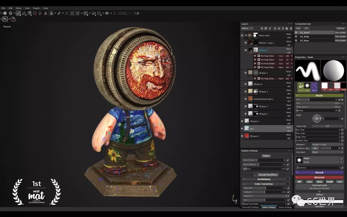
Task: Select the Eraser tool
Action: [x=24, y=13]
